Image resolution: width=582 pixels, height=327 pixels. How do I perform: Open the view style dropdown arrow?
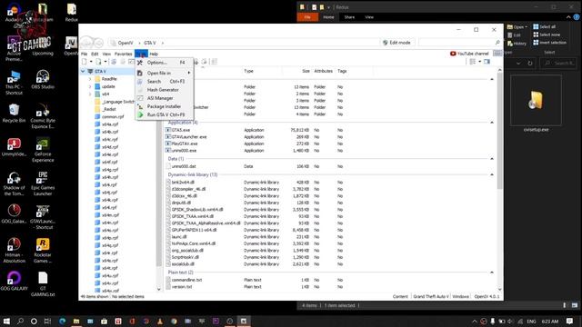pos(479,62)
